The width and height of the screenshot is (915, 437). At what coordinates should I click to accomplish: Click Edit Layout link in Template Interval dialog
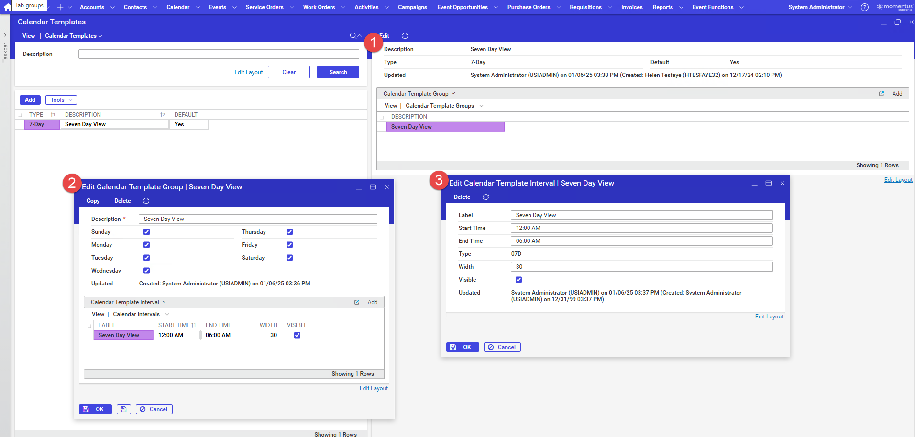click(769, 317)
